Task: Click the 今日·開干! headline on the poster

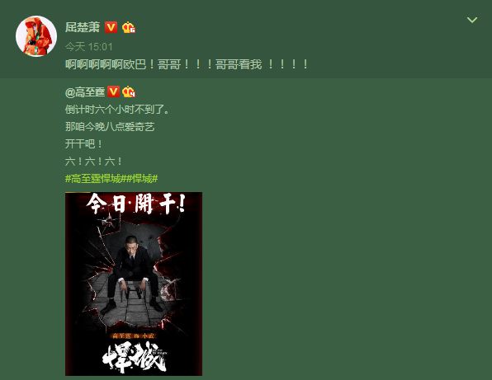Action: pos(135,204)
